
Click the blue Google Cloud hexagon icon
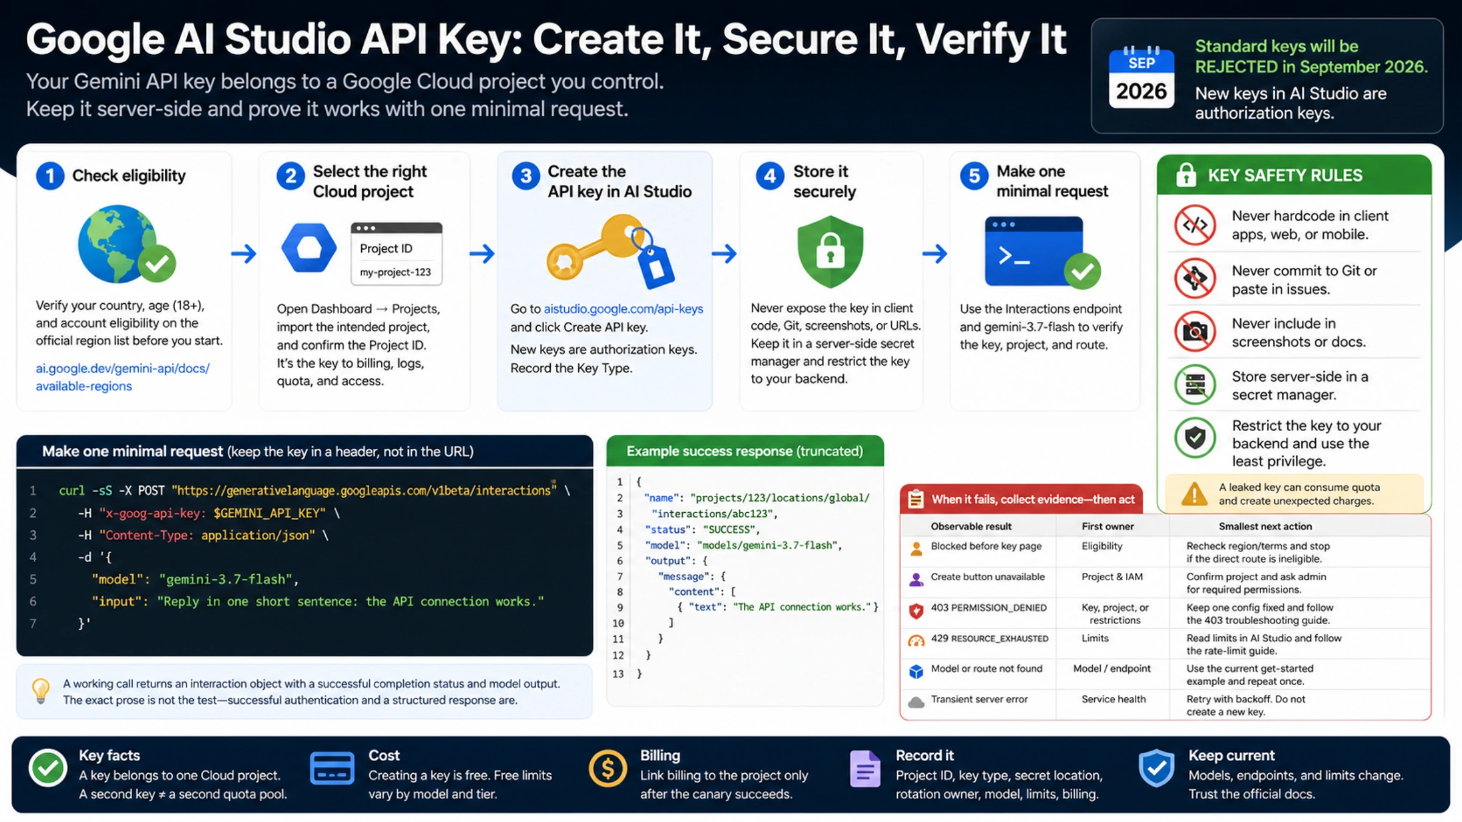pos(309,248)
